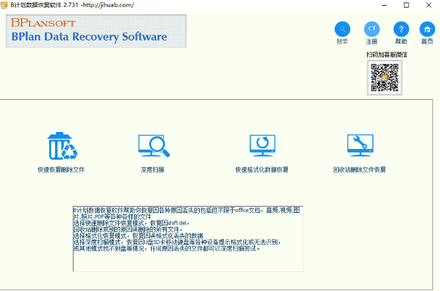Choose 快速格式化数据恢复 monitor icon
This screenshot has width=440, height=291.
pyautogui.click(x=262, y=145)
